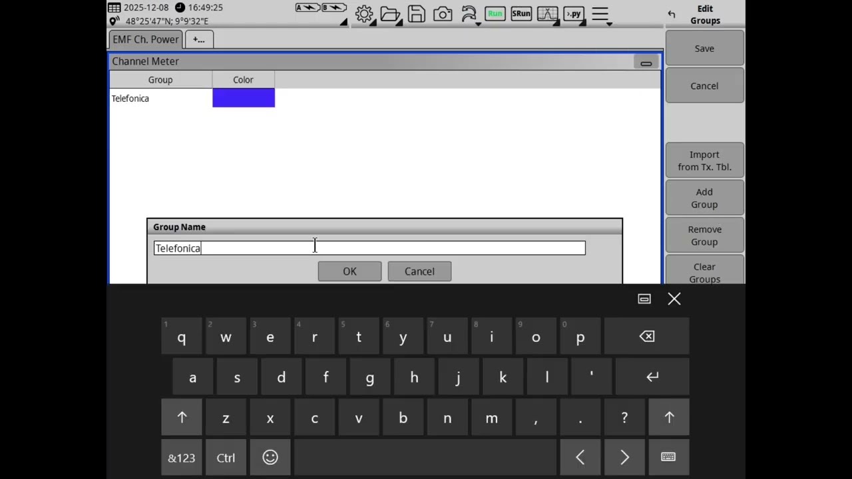Open a new tab with the +... tab
The height and width of the screenshot is (479, 852).
(x=198, y=39)
